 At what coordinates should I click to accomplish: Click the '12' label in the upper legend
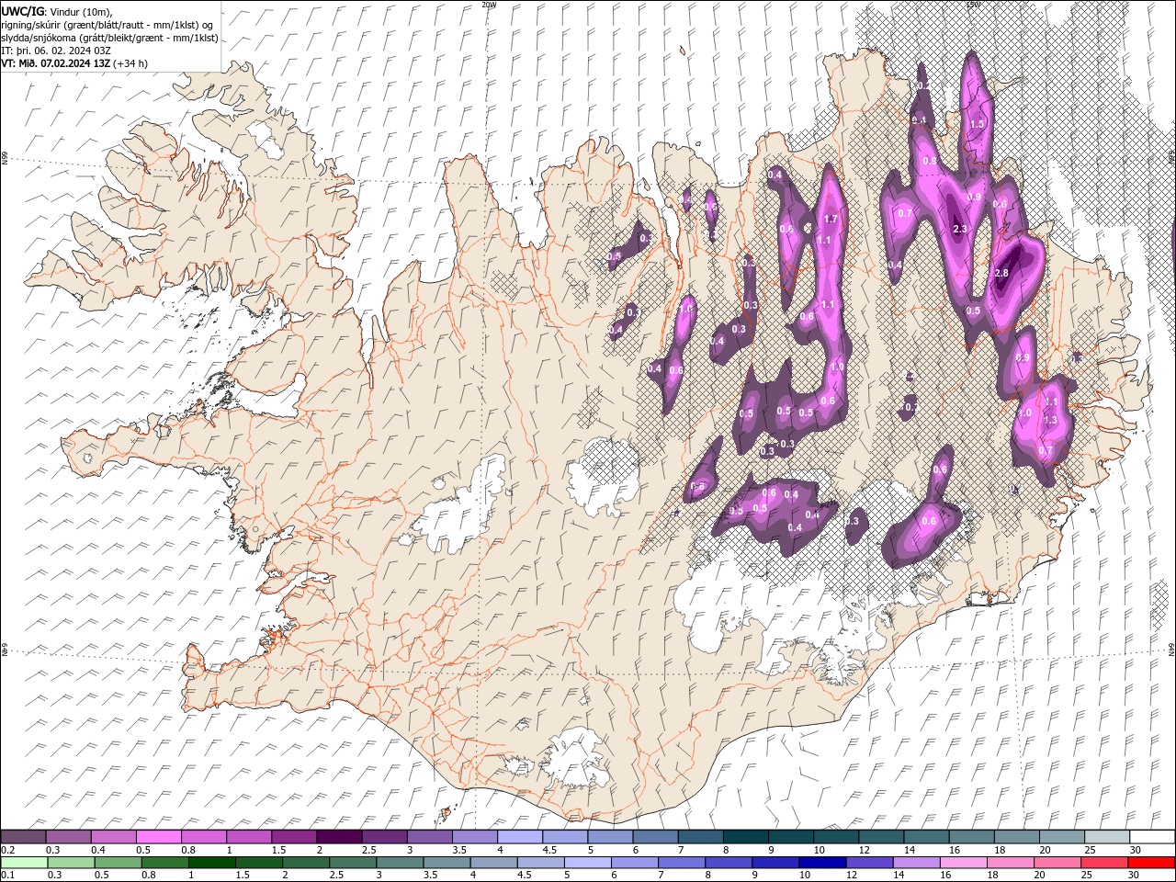(864, 850)
